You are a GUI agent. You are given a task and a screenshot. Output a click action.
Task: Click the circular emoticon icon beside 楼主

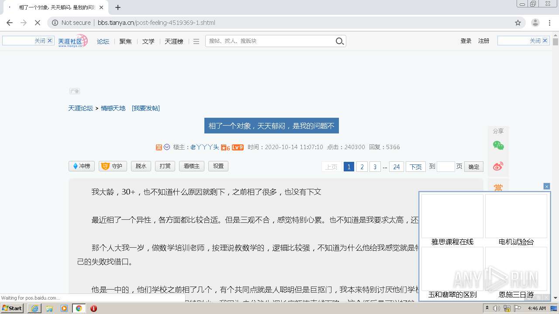(167, 147)
